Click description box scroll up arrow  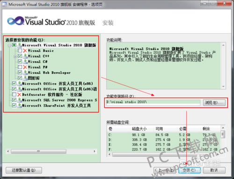point(223,45)
